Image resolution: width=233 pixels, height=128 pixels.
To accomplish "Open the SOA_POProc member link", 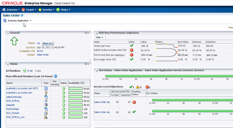I will [13, 101].
